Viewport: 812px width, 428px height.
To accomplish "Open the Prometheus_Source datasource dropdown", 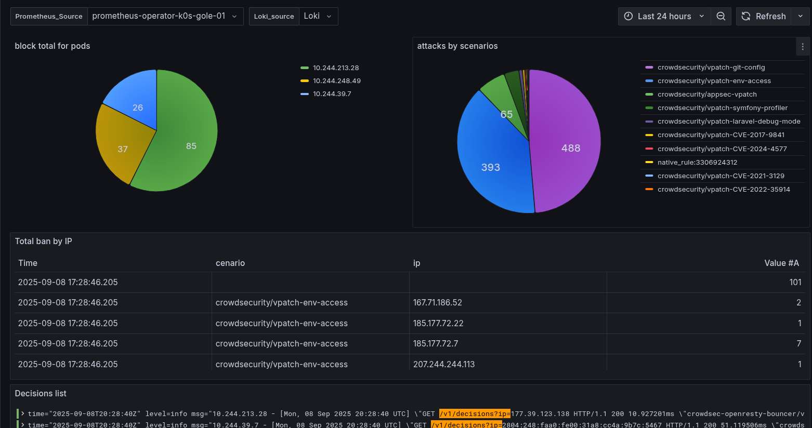I will [165, 16].
